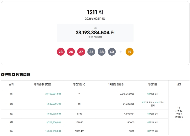Click the red number 26 ball
The height and width of the screenshot is (136, 190).
[x=71, y=52]
